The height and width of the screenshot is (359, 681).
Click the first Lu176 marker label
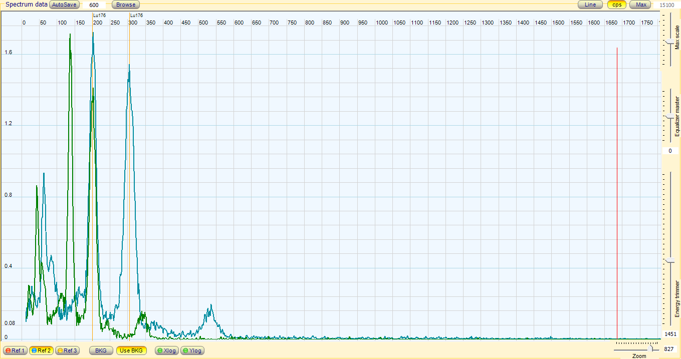[x=100, y=16]
